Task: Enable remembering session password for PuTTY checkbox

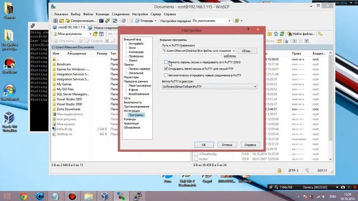Action: point(166,62)
